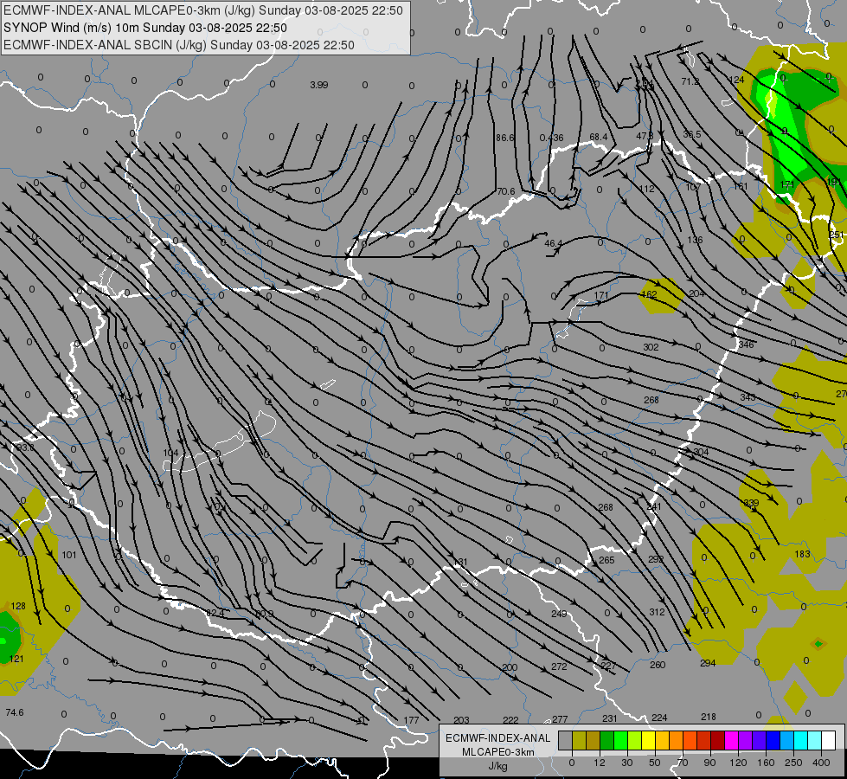Click the map value 86.6
The image size is (847, 779).
pos(504,138)
